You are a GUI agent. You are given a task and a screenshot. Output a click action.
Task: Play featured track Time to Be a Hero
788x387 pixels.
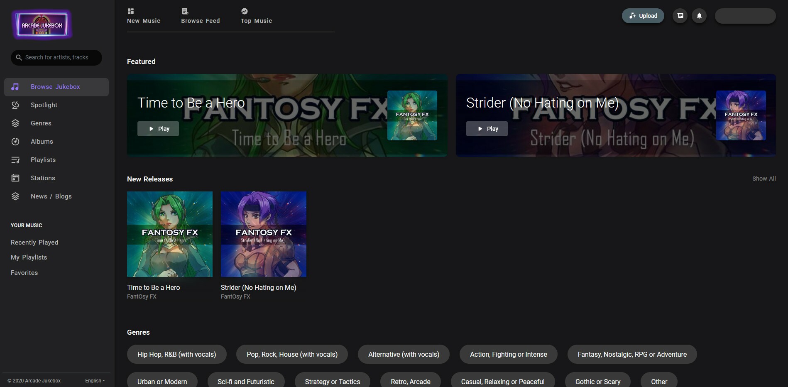pos(158,129)
